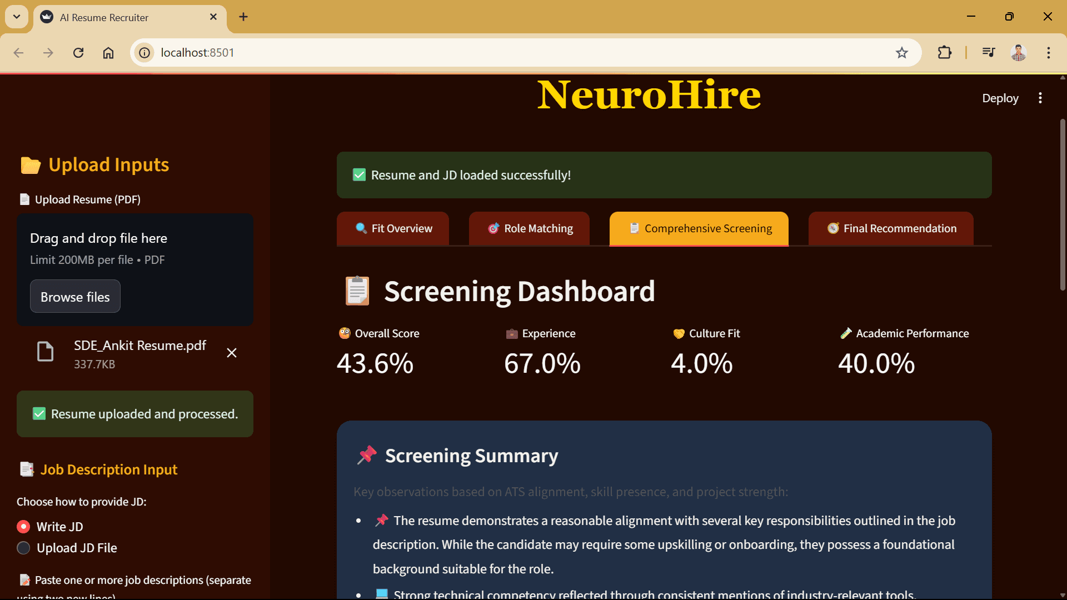This screenshot has width=1067, height=600.
Task: Remove the uploaded SDE_Ankit Resume.pdf file
Action: 232,353
